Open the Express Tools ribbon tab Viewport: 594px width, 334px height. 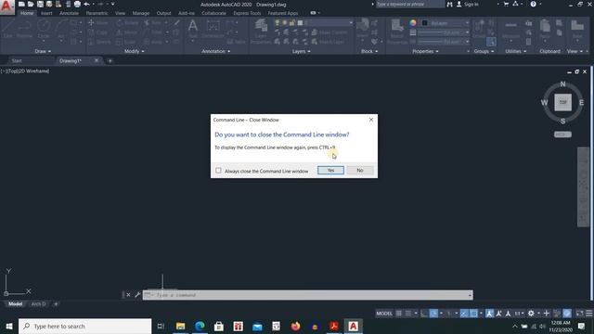point(247,13)
